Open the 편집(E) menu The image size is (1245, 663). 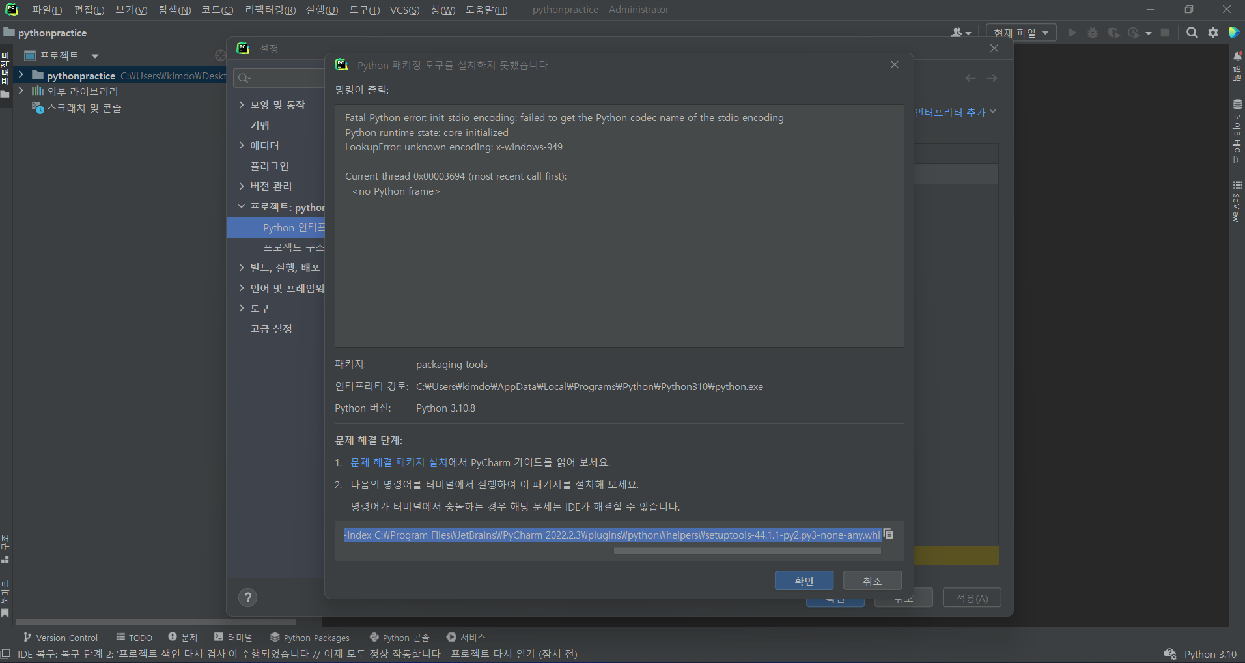(89, 10)
